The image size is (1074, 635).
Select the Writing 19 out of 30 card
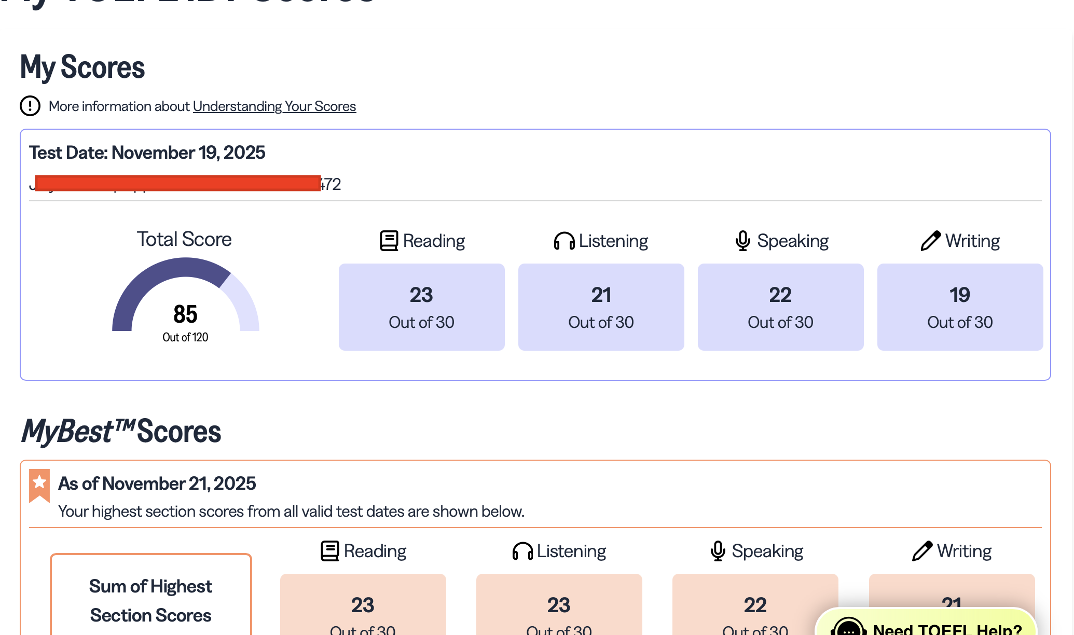pyautogui.click(x=960, y=307)
